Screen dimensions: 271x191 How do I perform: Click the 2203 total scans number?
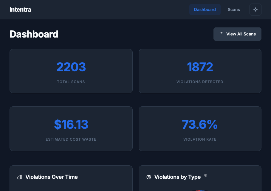click(71, 67)
